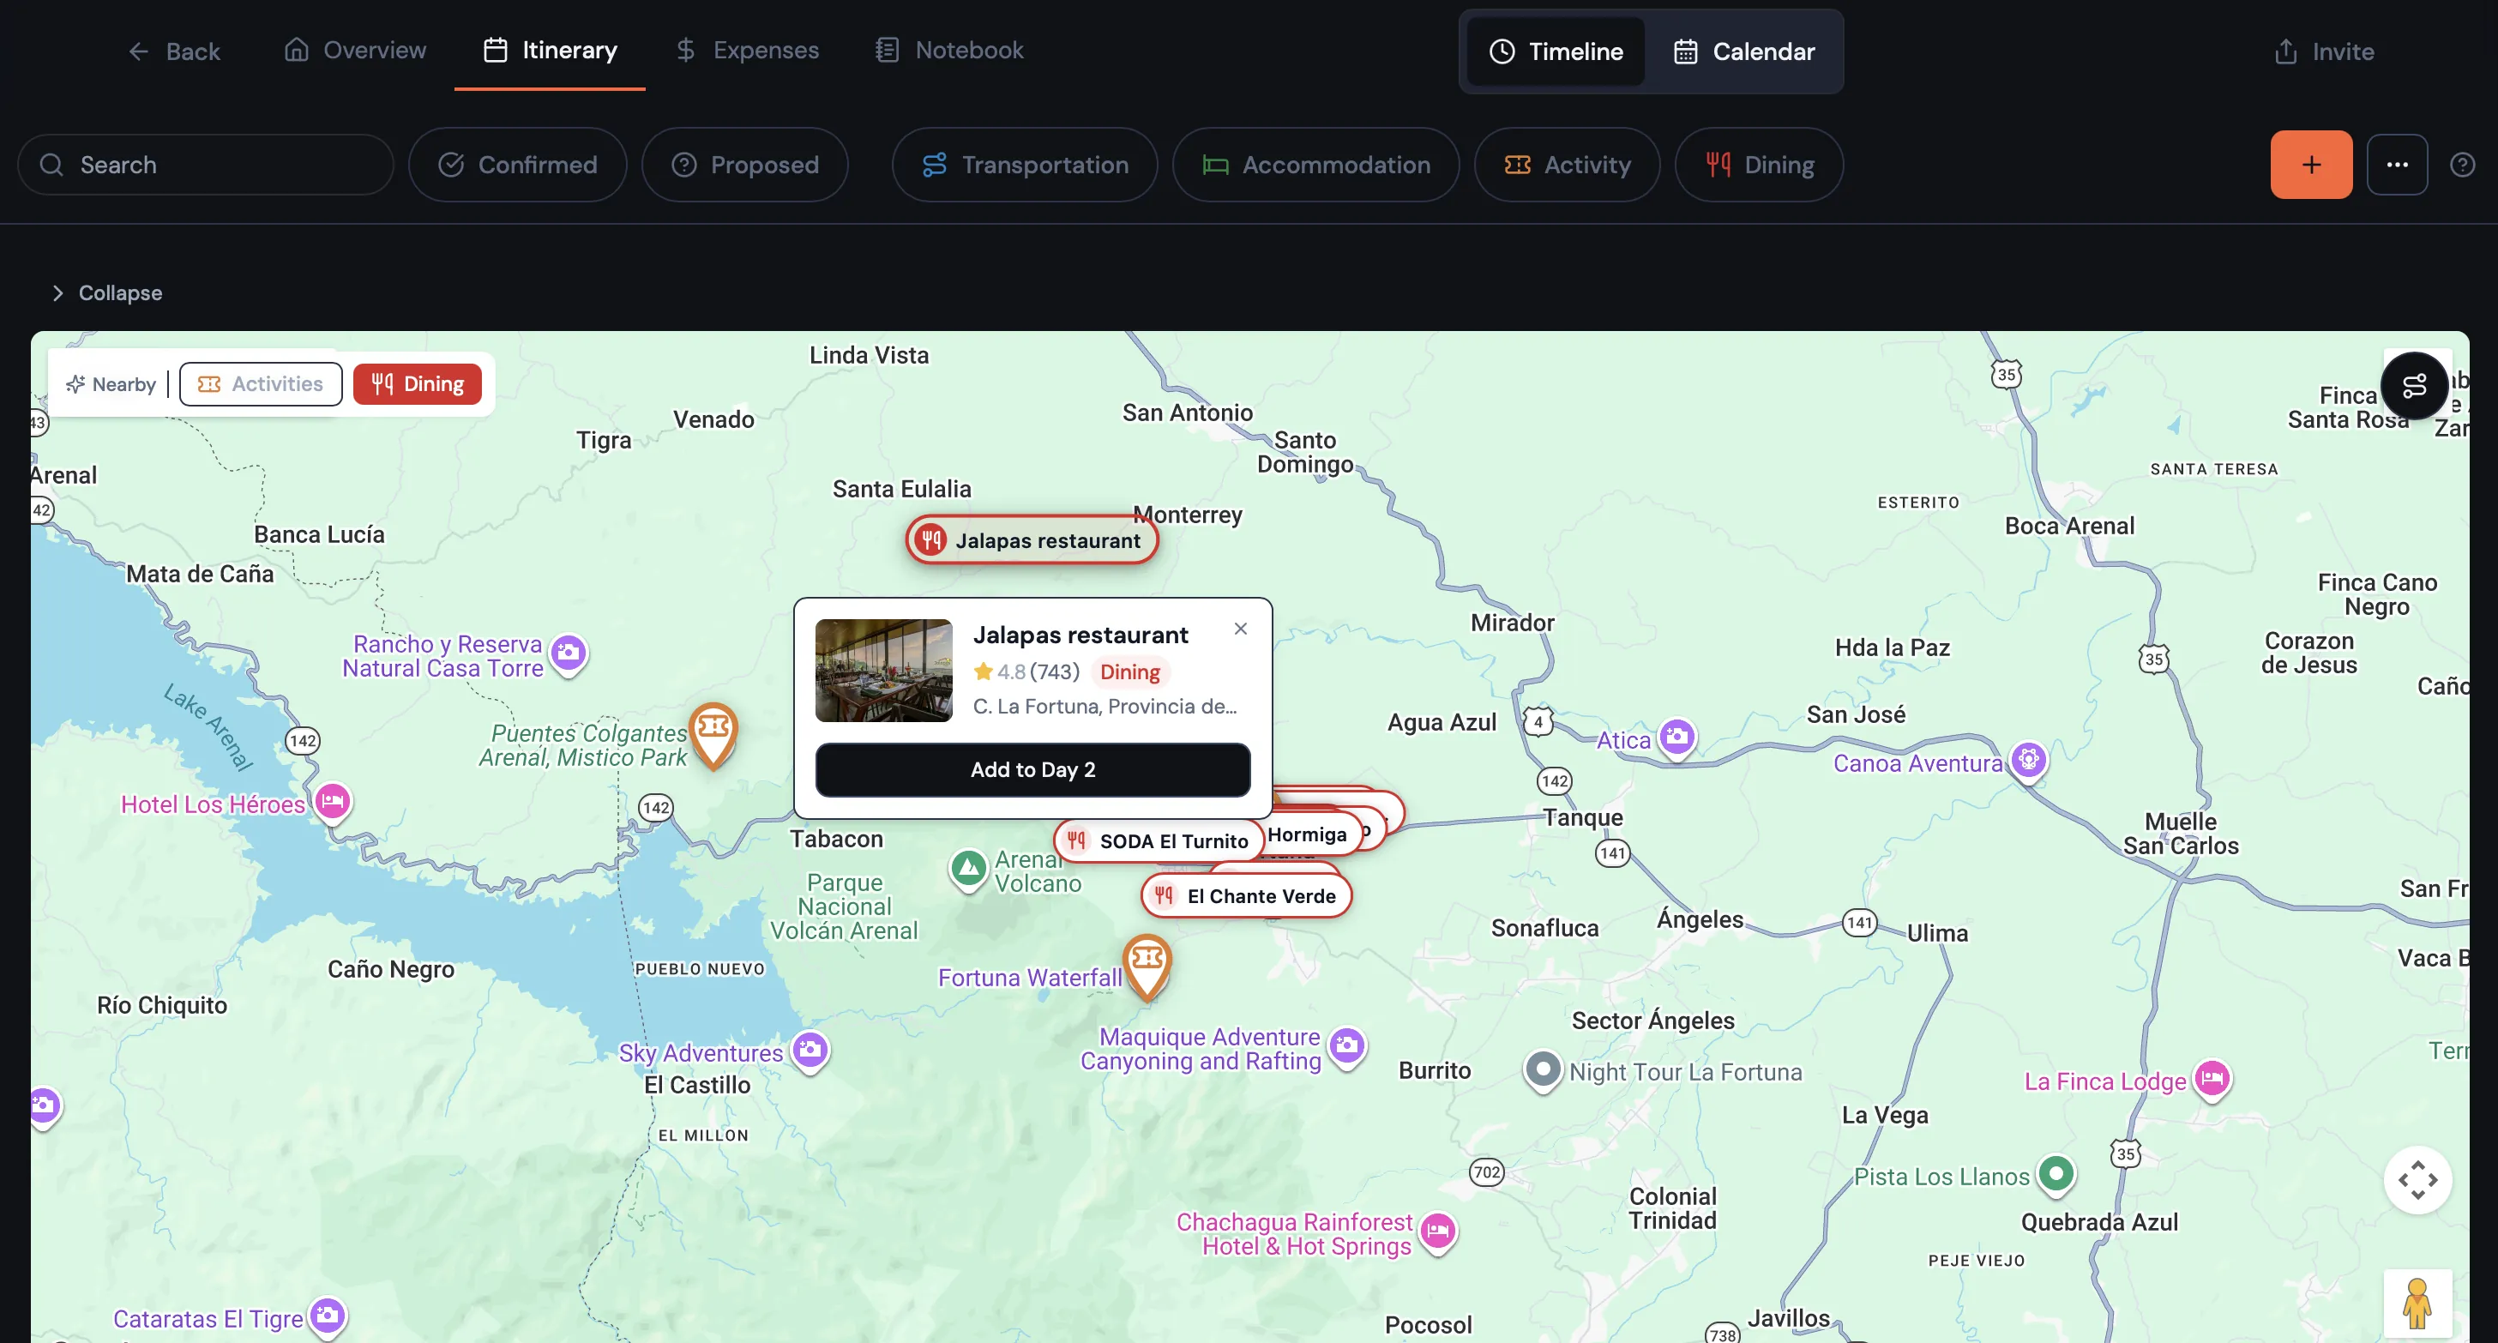Toggle the Confirmed filter

(x=518, y=165)
